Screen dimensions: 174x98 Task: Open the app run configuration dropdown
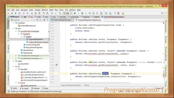[68, 13]
